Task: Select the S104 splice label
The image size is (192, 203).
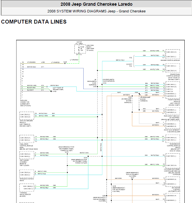Action: (x=105, y=83)
